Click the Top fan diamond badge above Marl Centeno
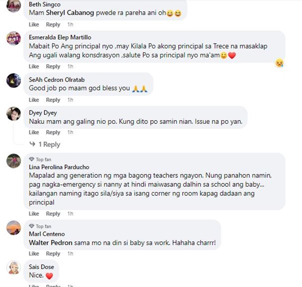The width and height of the screenshot is (302, 287). coord(31,226)
